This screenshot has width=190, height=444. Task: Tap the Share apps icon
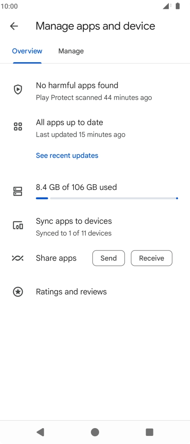pos(18,258)
